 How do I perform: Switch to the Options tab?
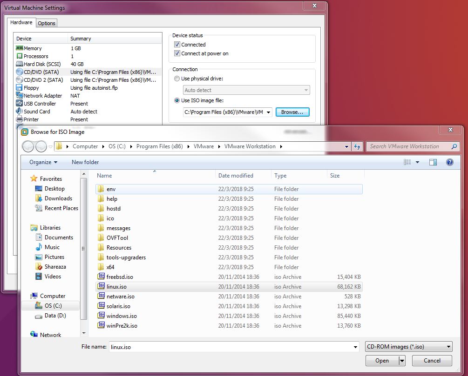[x=47, y=23]
